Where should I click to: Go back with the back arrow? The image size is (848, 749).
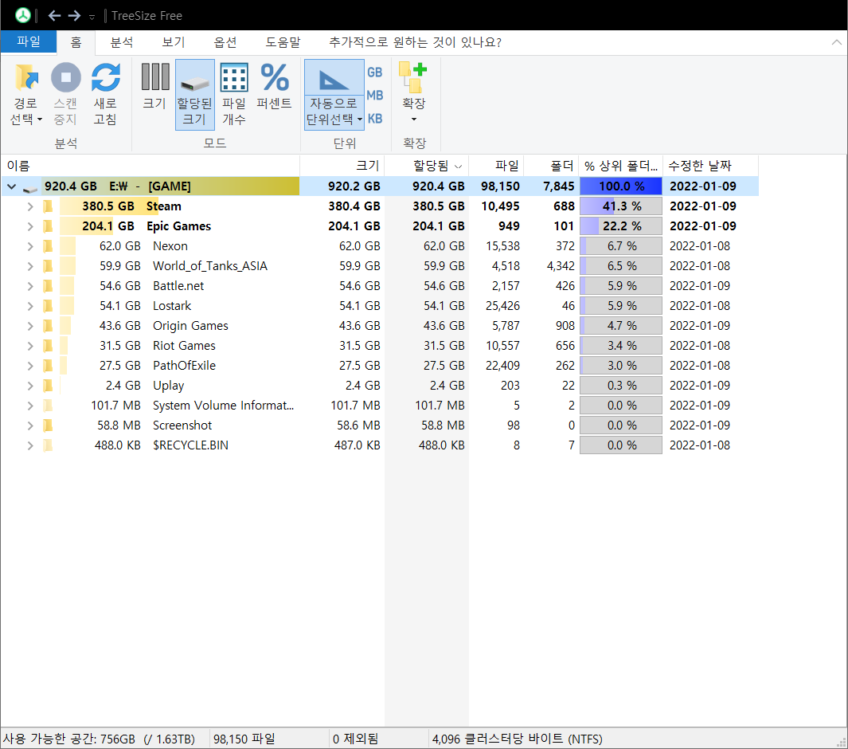tap(54, 16)
